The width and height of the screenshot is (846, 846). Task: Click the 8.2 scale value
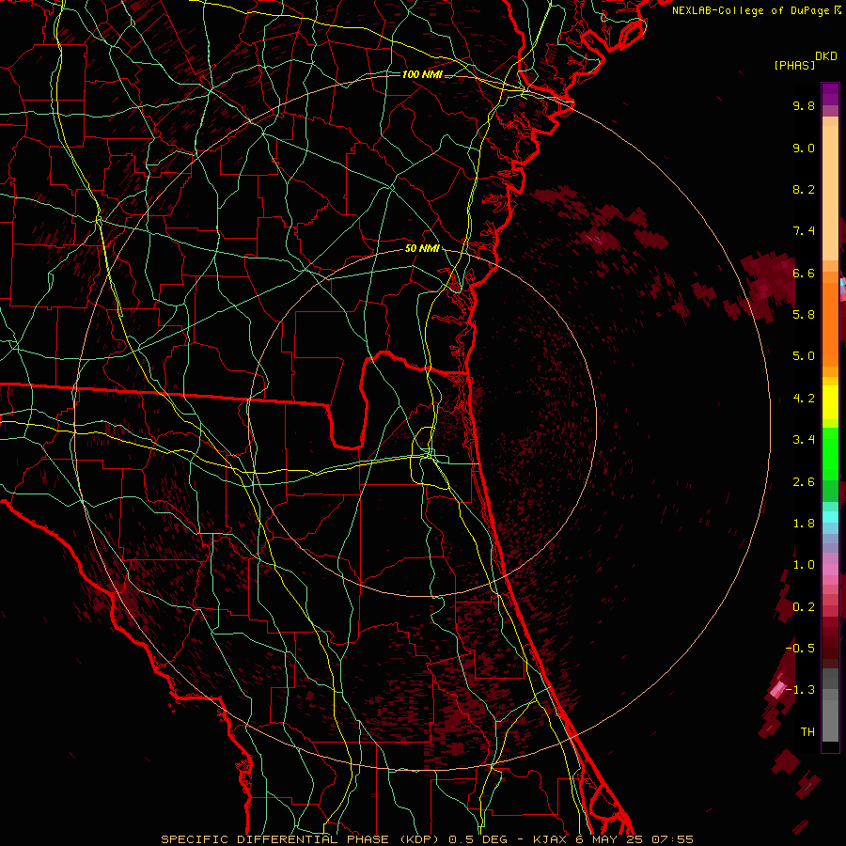804,189
